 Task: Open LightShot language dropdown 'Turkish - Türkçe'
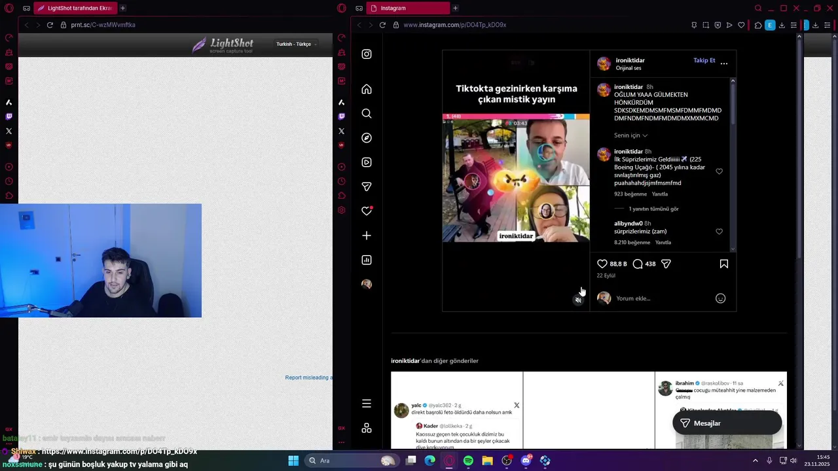(296, 44)
